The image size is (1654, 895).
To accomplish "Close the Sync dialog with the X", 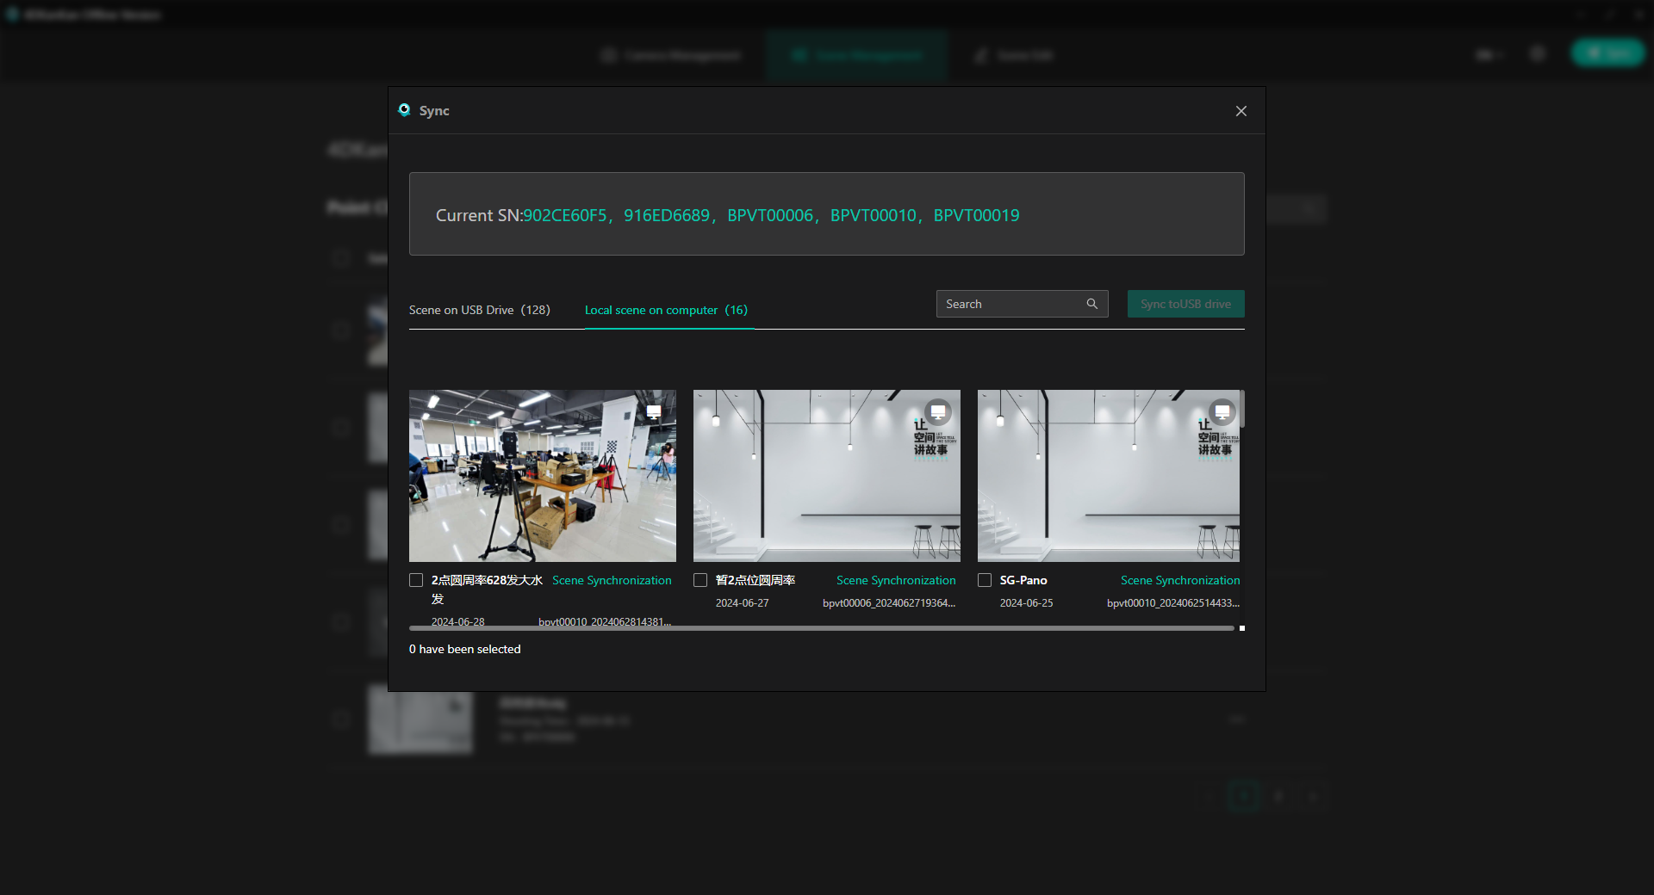I will pyautogui.click(x=1240, y=111).
